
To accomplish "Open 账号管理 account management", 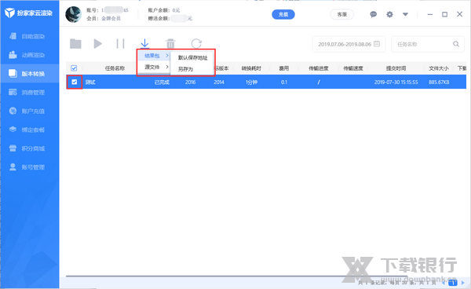I will coord(30,167).
